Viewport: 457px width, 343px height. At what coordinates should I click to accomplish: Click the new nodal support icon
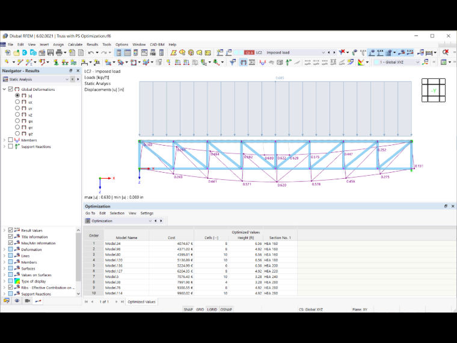56,62
